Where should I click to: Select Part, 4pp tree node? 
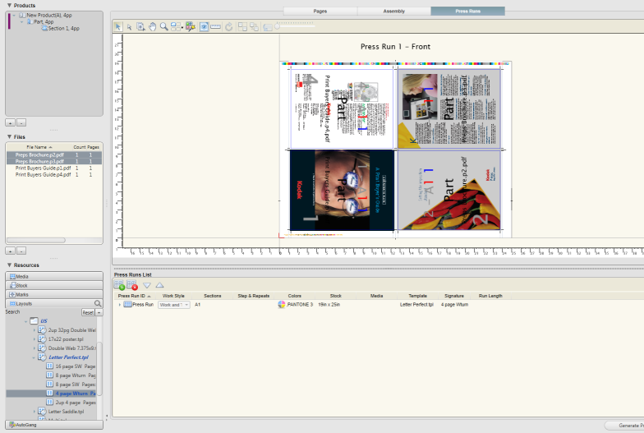(x=44, y=21)
